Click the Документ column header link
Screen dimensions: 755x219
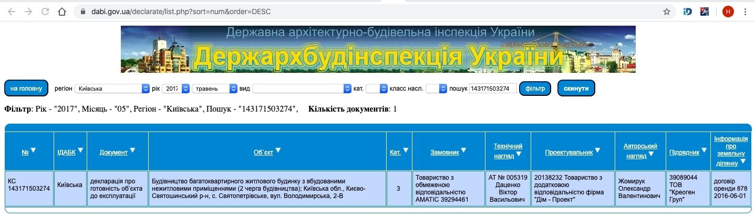(x=113, y=152)
